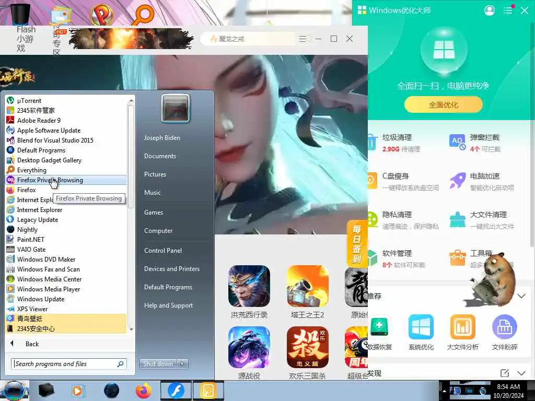Image resolution: width=535 pixels, height=401 pixels.
Task: Click the 每日签到 banner
Action: pyautogui.click(x=356, y=243)
